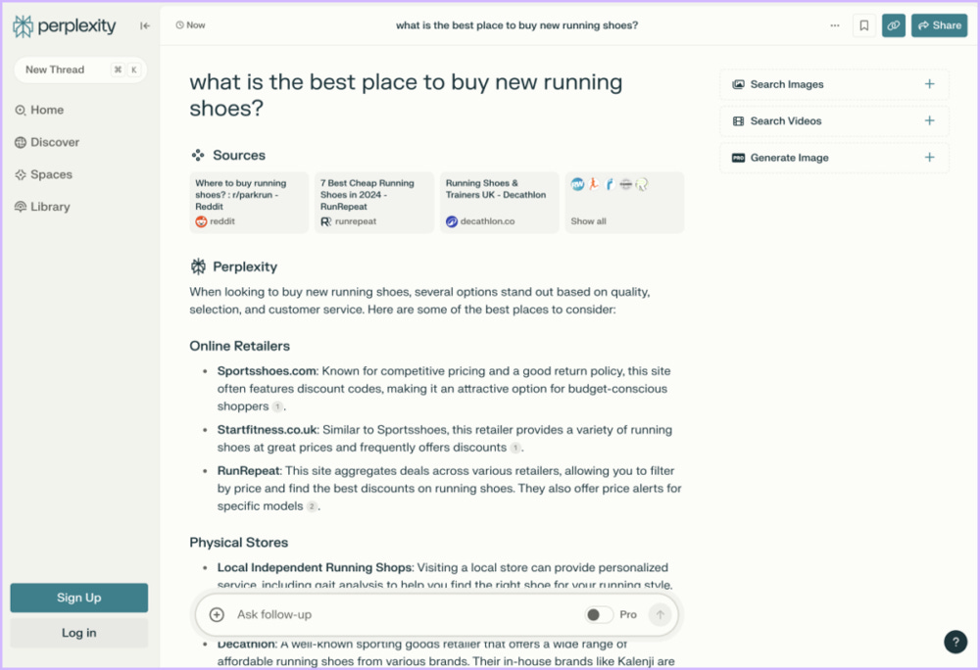980x670 pixels.
Task: Expand Generate Image with plus
Action: click(x=929, y=158)
